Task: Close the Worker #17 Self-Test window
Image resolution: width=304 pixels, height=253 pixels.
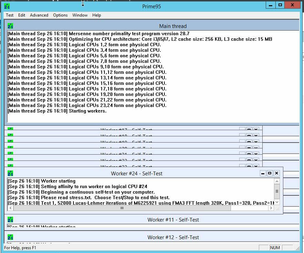Action: (x=256, y=129)
